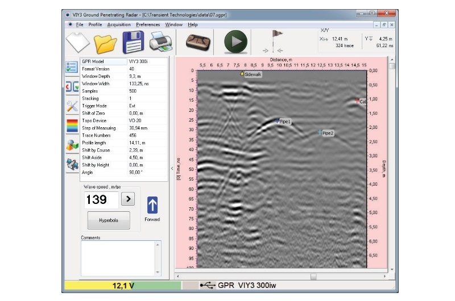The height and width of the screenshot is (301, 455).
Task: Click the Profile length value 14,11, m
Action: [137, 143]
